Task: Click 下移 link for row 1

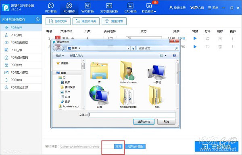Action: pyautogui.click(x=182, y=38)
